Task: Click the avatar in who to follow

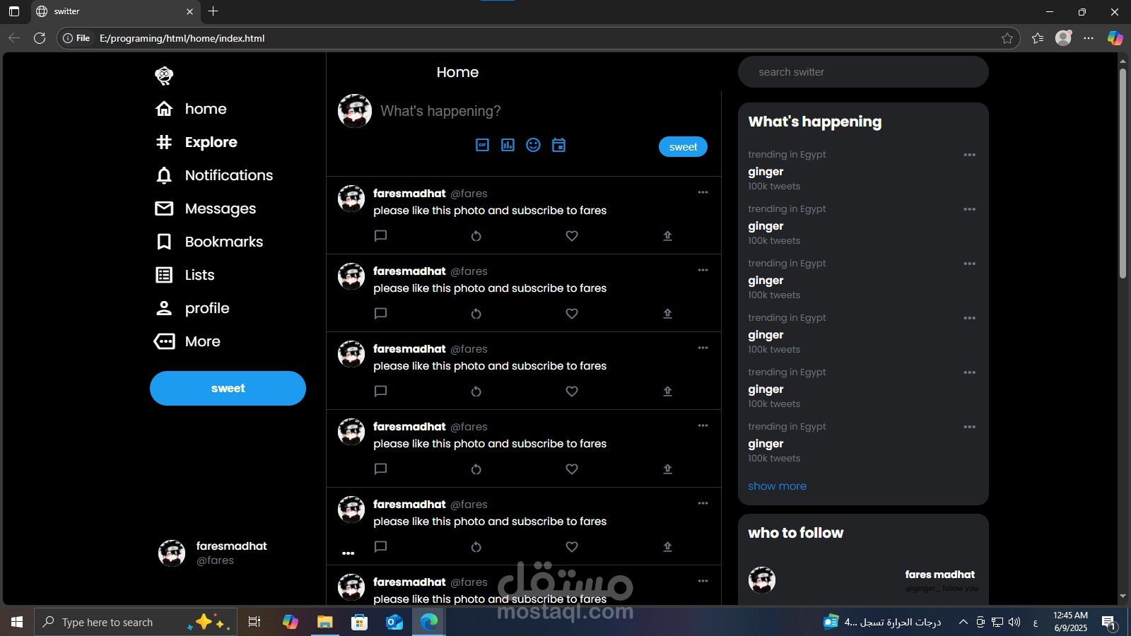Action: (762, 580)
